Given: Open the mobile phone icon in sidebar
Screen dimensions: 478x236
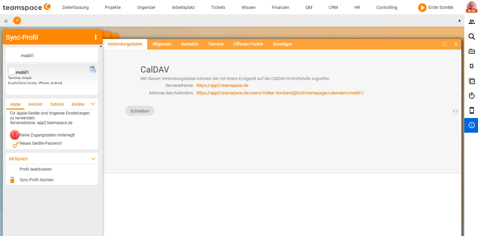Looking at the screenshot, I should click(471, 110).
